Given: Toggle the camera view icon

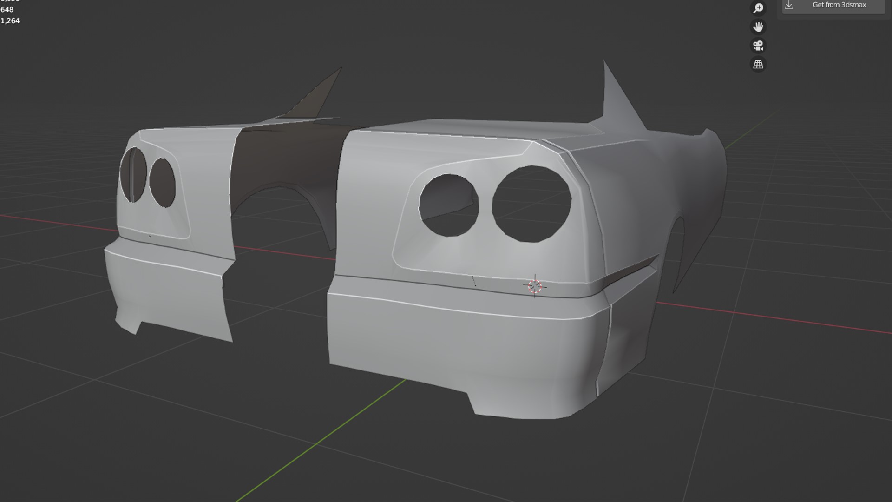Looking at the screenshot, I should click(758, 46).
